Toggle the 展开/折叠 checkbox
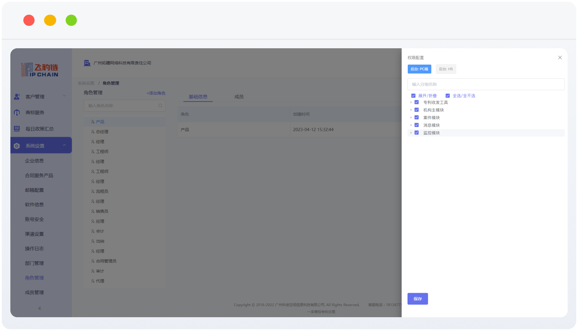The image size is (578, 331). coord(413,96)
